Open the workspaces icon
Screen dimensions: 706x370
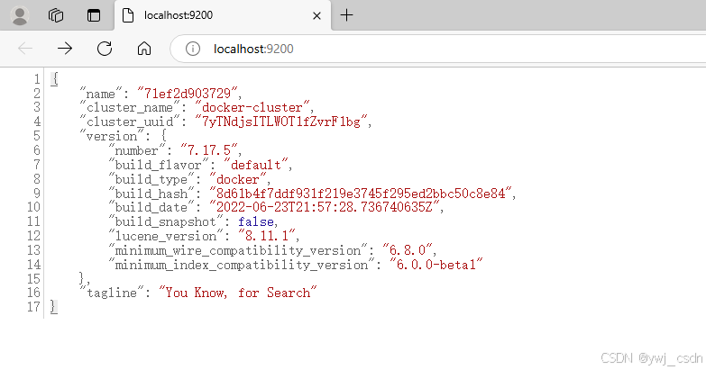(x=56, y=15)
